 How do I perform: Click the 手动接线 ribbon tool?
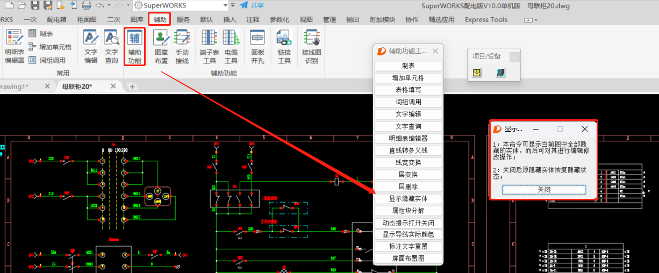(x=182, y=48)
